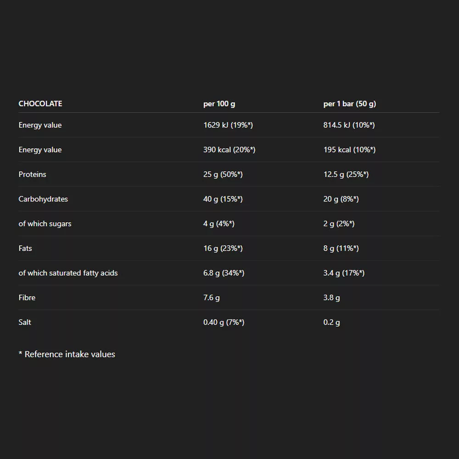The image size is (459, 459).
Task: Click the 'of which sugars' label
Action: (45, 224)
